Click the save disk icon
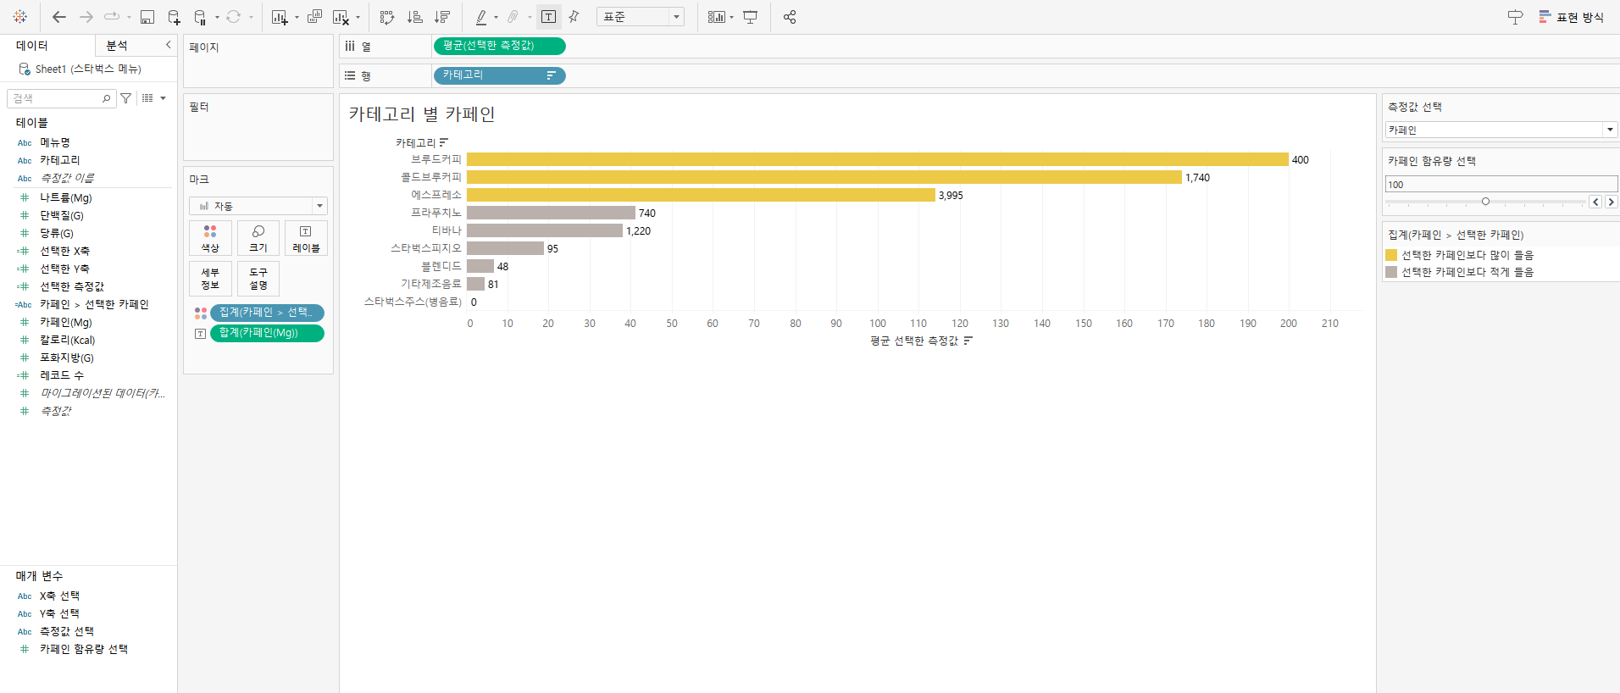1620x693 pixels. (x=147, y=17)
